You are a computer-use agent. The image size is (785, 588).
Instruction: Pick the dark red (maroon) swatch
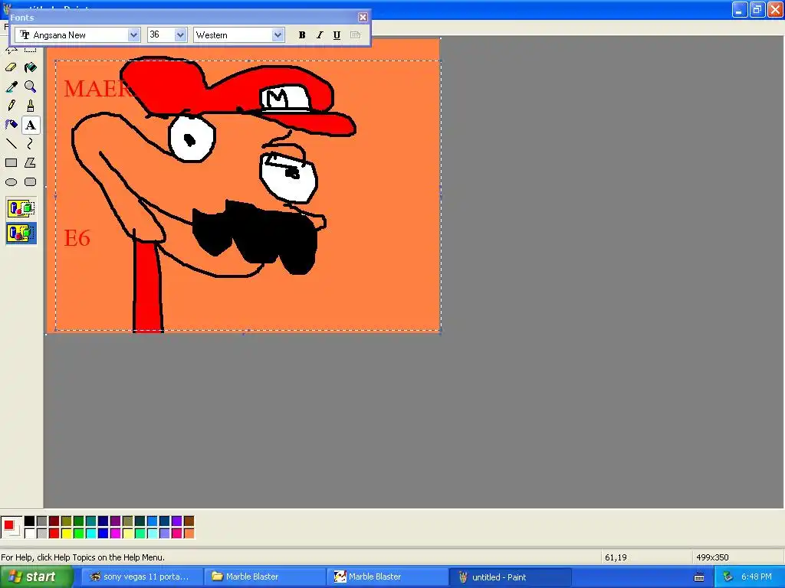[54, 521]
